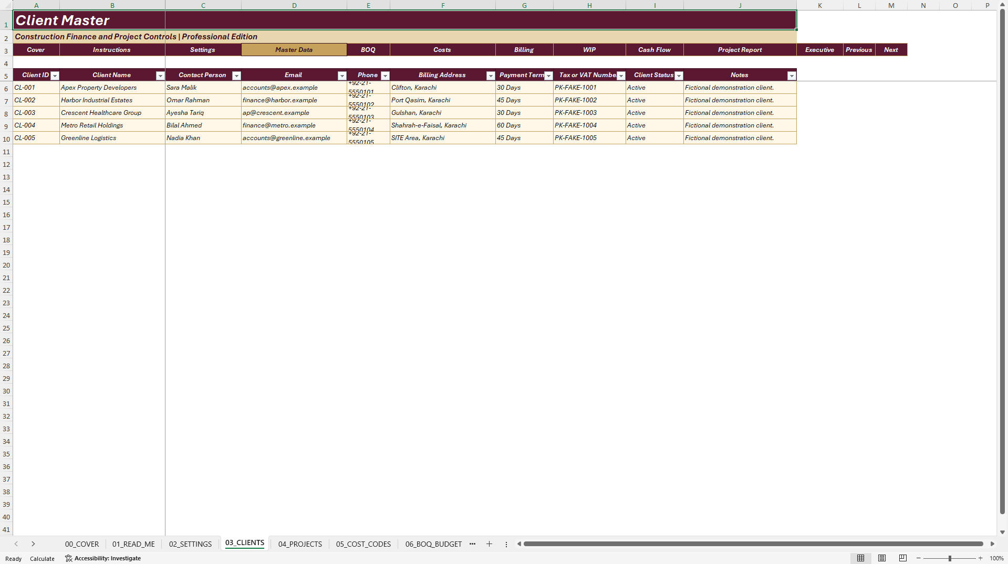Click the zoom in plus icon

tap(980, 558)
